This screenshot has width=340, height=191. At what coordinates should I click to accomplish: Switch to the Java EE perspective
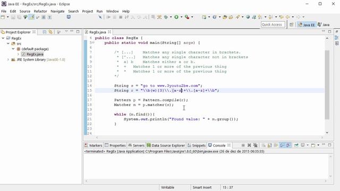(307, 25)
